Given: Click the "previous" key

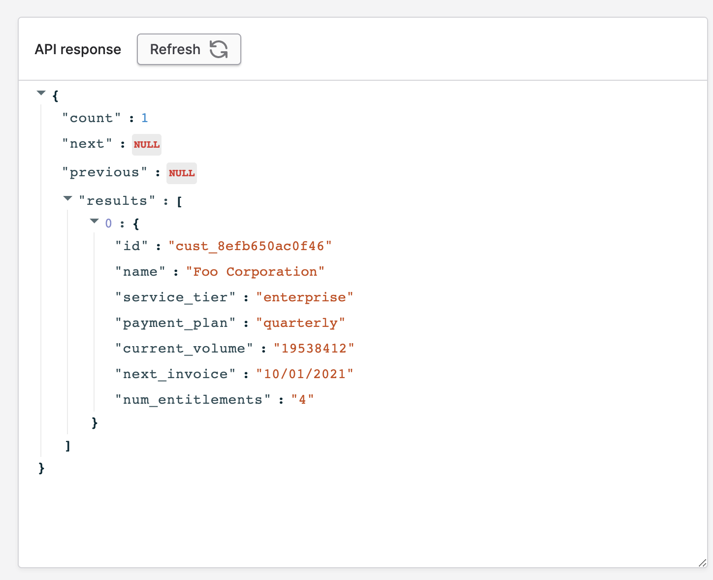Looking at the screenshot, I should 105,172.
